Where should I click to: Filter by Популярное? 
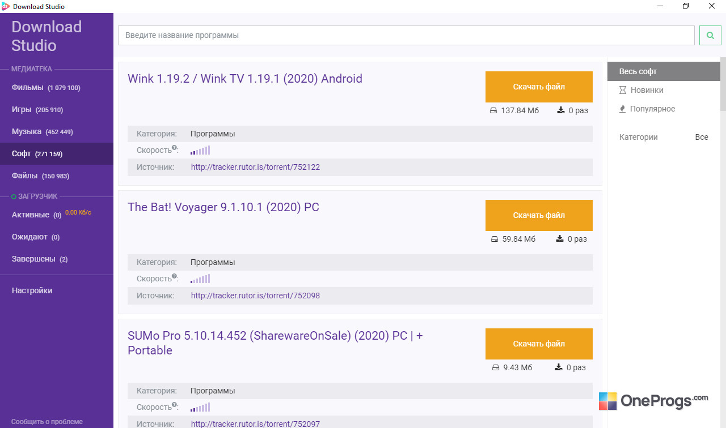point(664,109)
